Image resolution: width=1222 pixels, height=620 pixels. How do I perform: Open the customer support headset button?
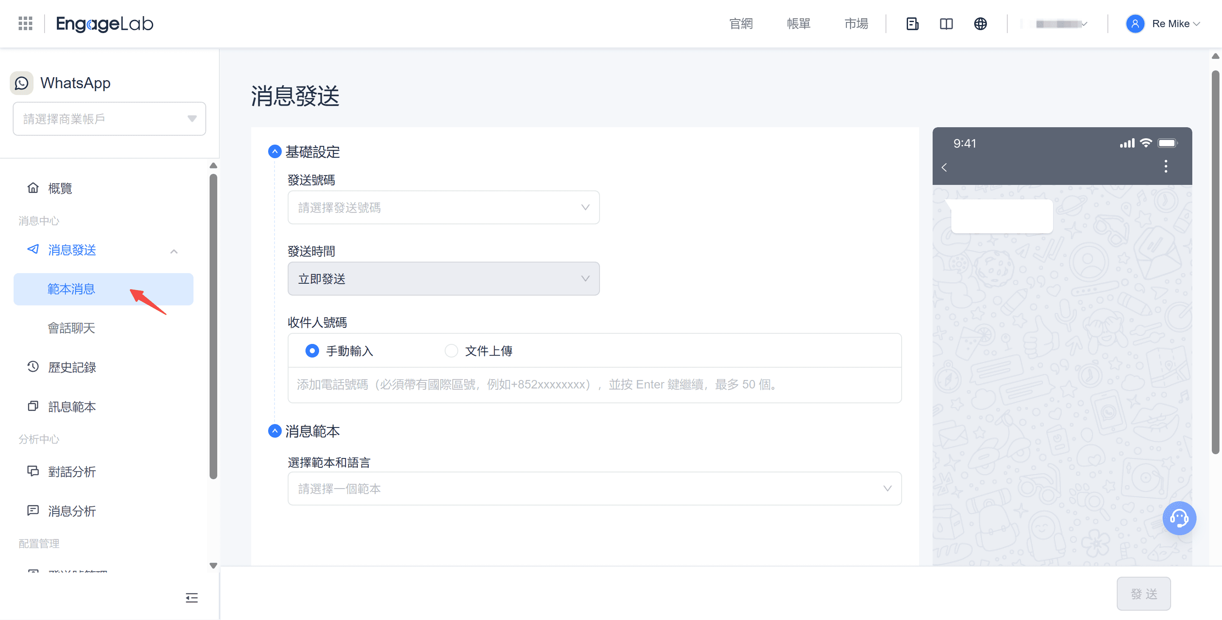pyautogui.click(x=1179, y=518)
